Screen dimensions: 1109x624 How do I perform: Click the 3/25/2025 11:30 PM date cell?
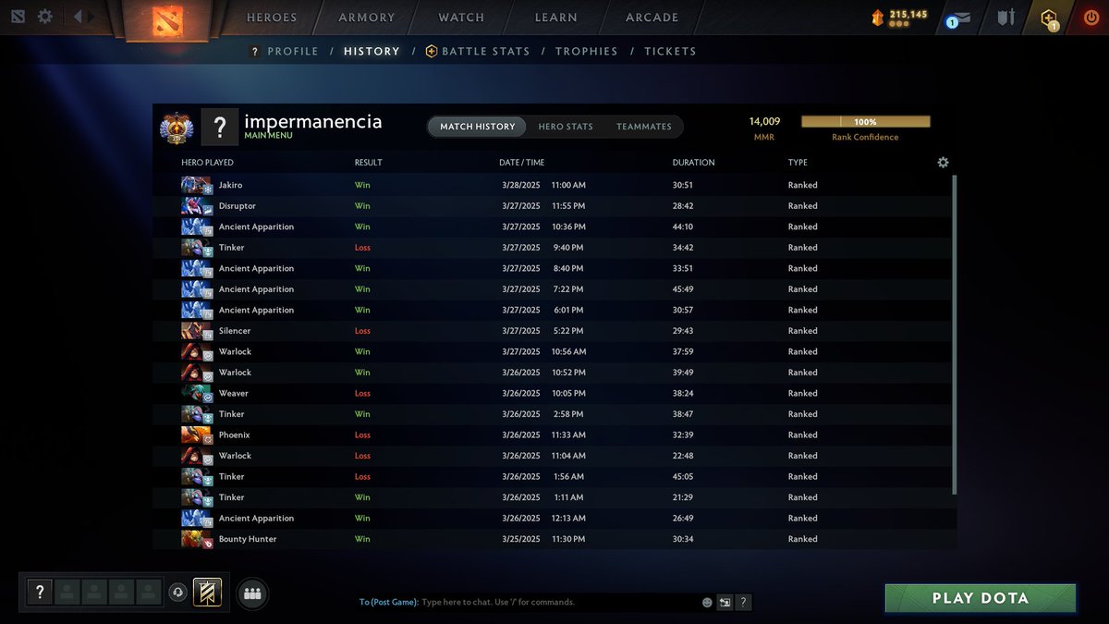[x=542, y=539]
